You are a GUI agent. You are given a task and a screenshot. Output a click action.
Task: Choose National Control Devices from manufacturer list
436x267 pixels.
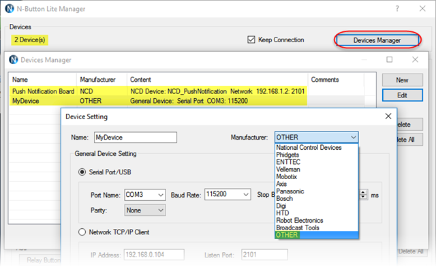click(x=316, y=147)
